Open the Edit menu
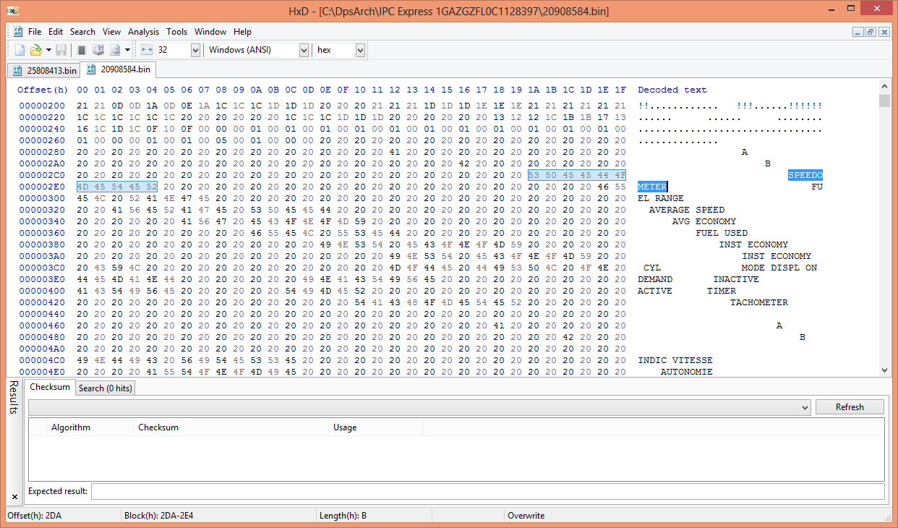The width and height of the screenshot is (898, 528). pyautogui.click(x=56, y=32)
